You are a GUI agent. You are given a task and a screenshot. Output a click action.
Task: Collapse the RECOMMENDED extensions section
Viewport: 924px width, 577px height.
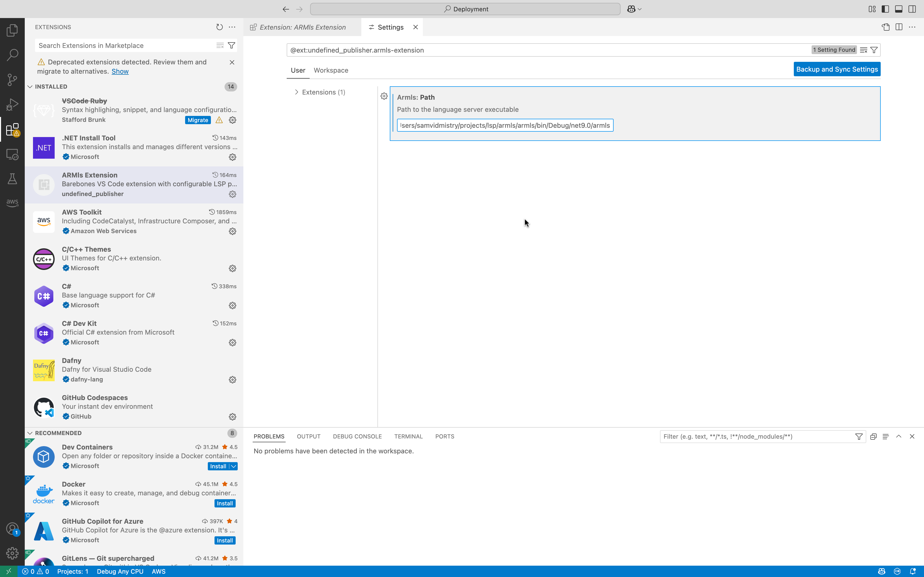[x=30, y=433]
